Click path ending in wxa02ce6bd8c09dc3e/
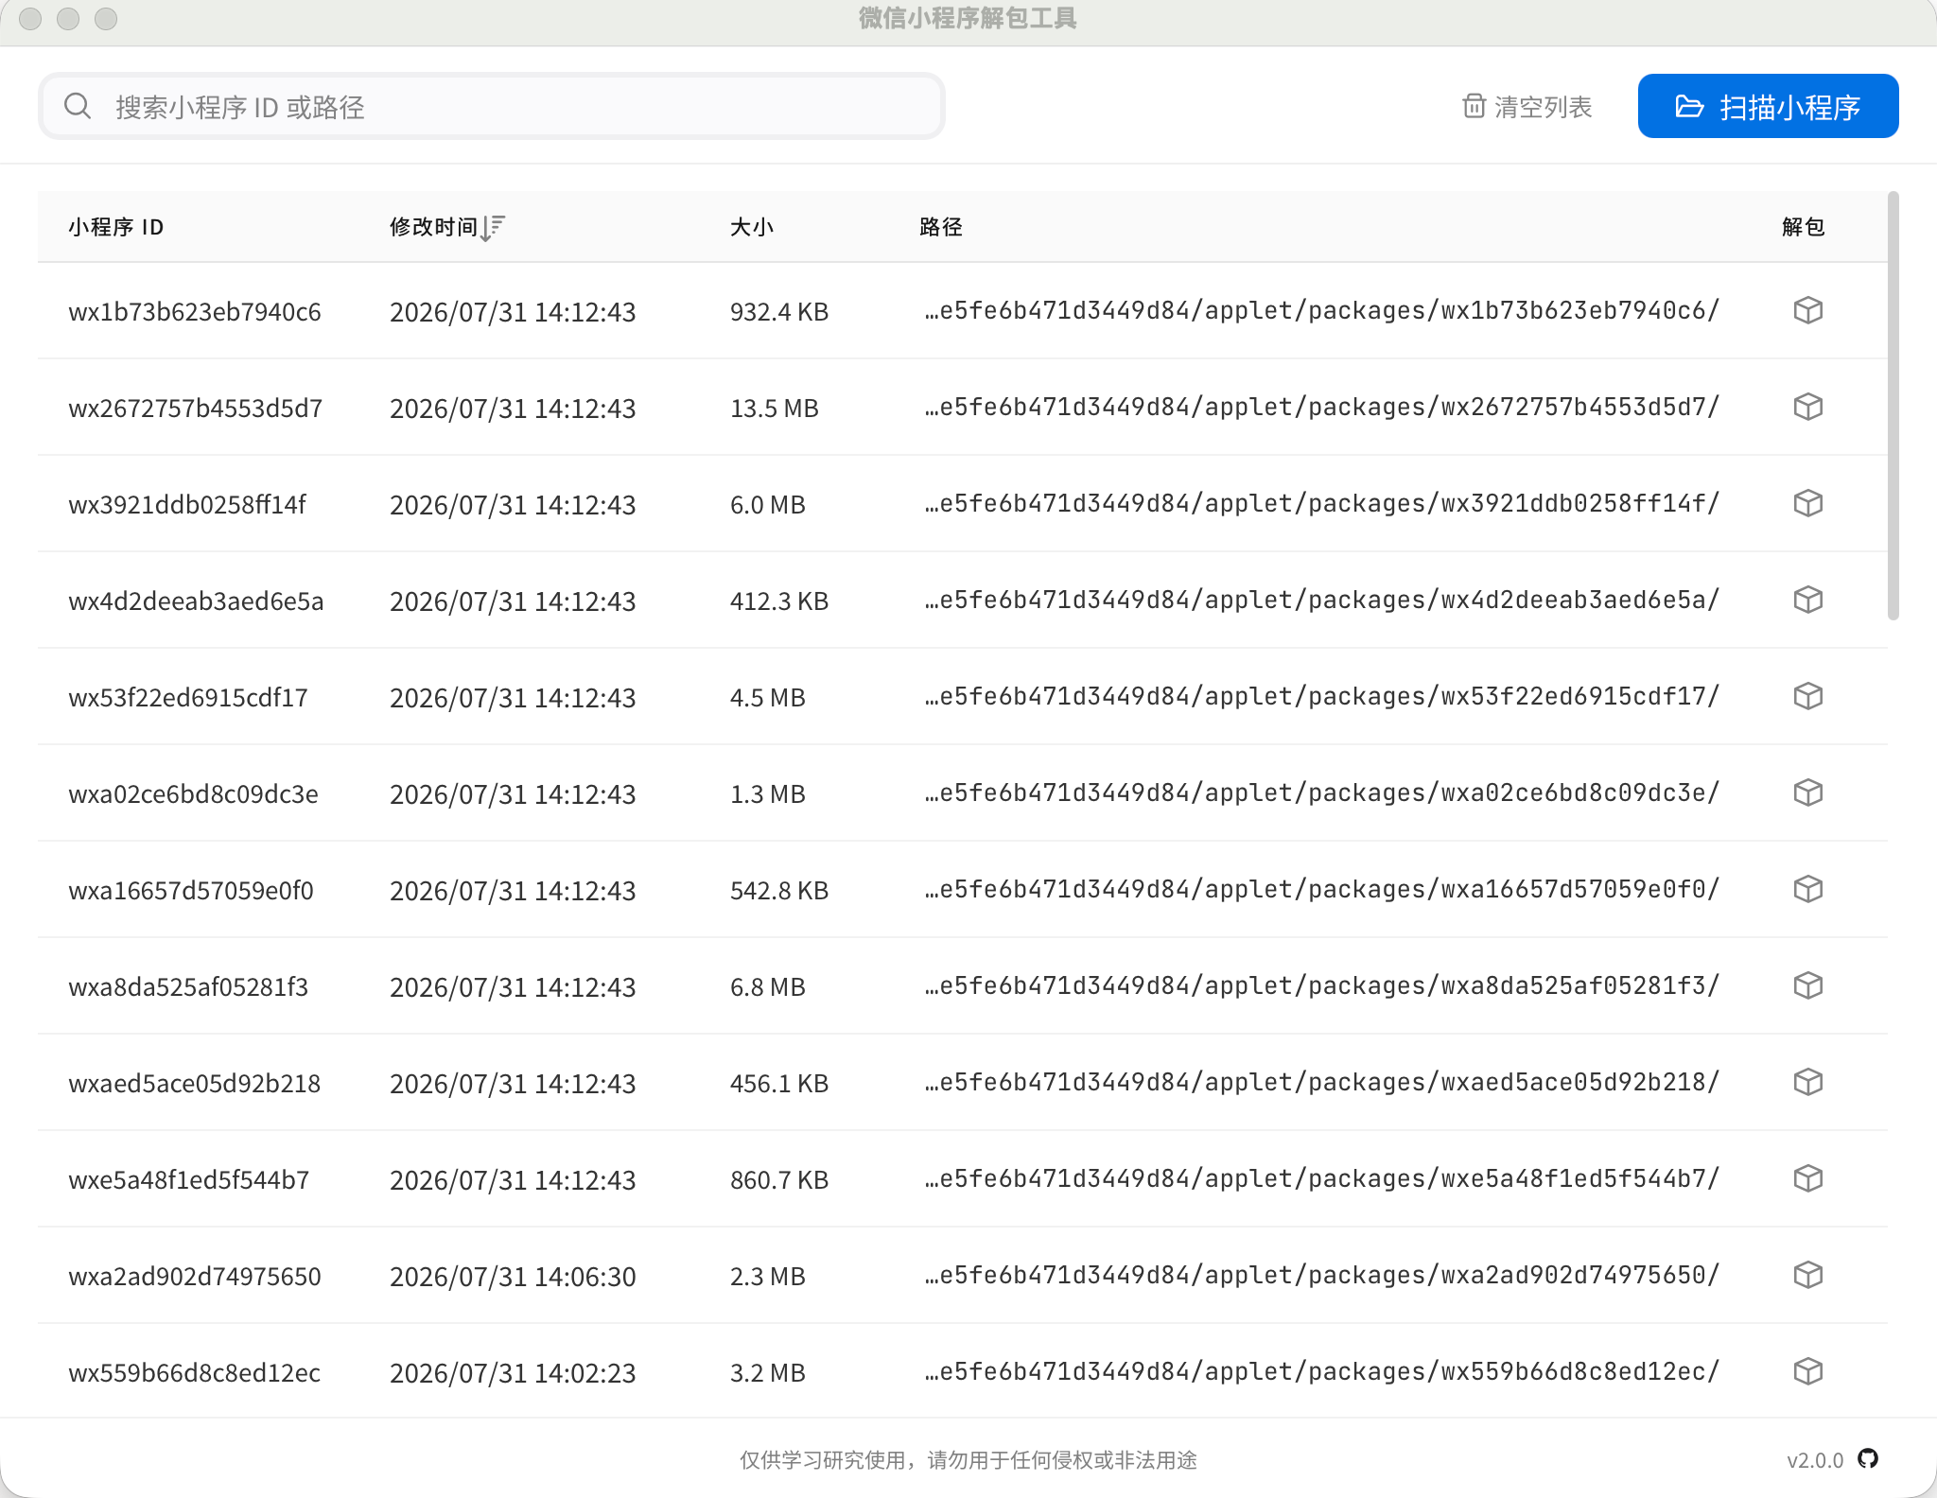The image size is (1937, 1498). coord(1322,793)
